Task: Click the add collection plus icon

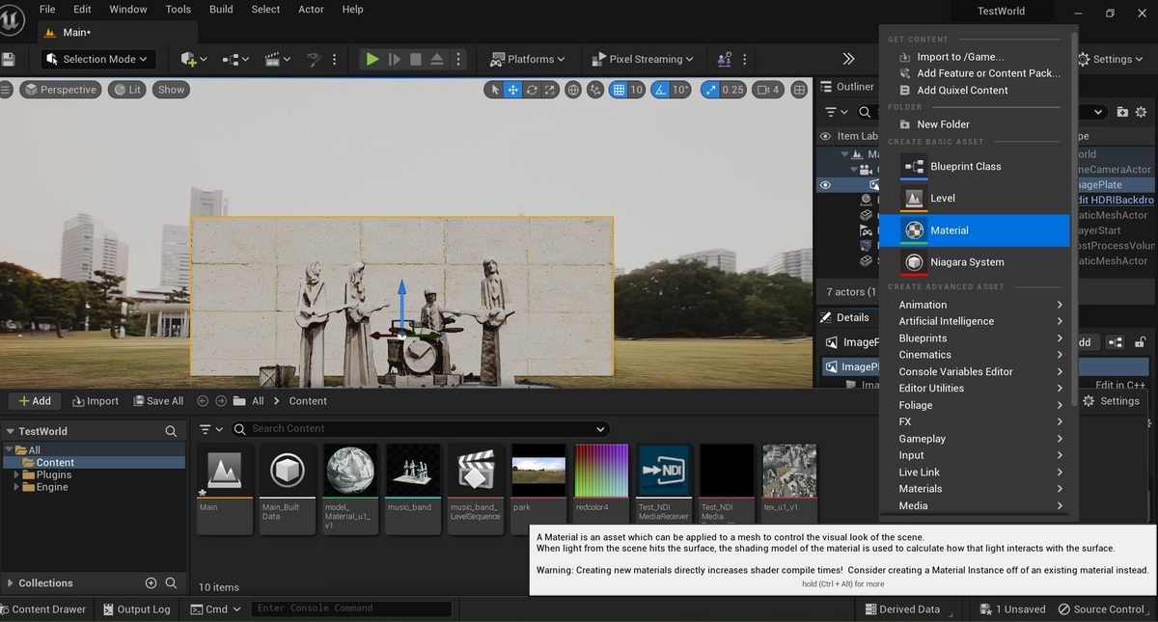Action: (x=151, y=582)
